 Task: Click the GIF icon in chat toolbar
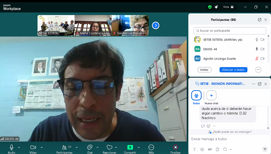coord(210,149)
